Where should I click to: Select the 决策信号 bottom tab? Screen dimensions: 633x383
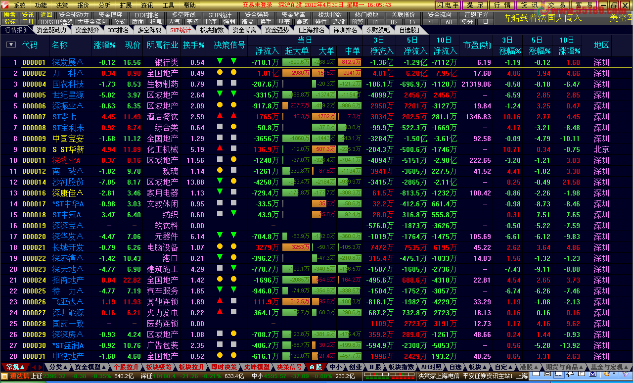289,367
